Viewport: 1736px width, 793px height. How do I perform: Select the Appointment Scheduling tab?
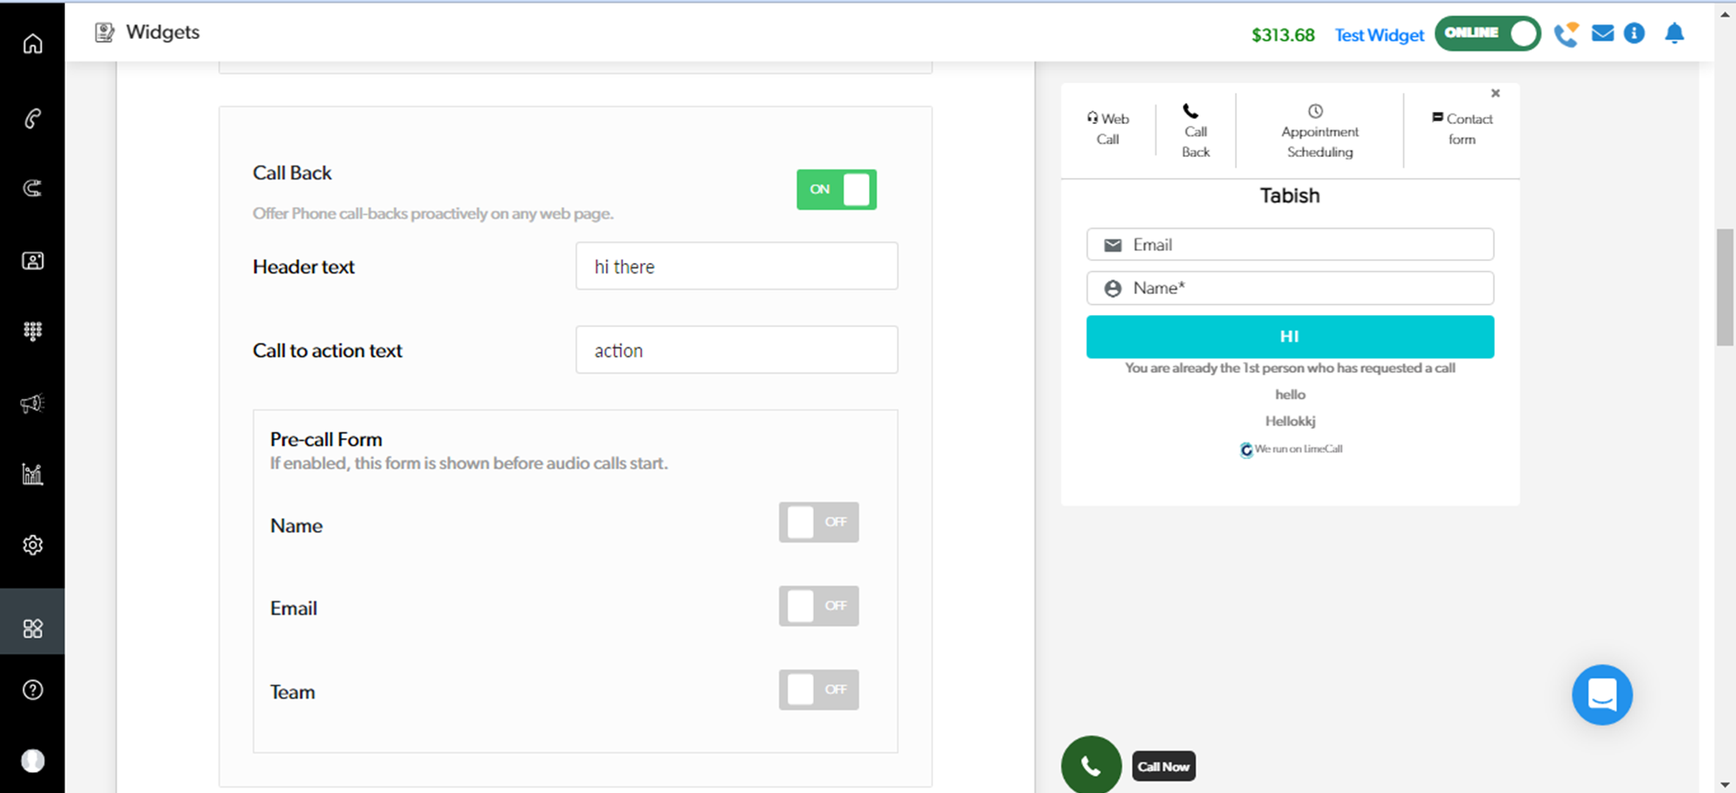pos(1319,133)
